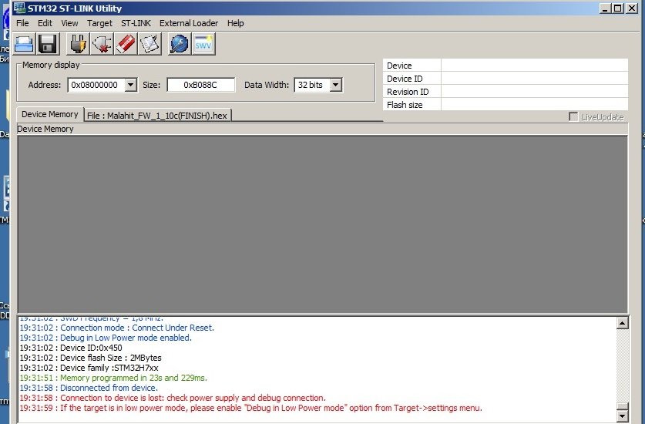
Task: Expand Data Width dropdown arrow
Action: 336,85
